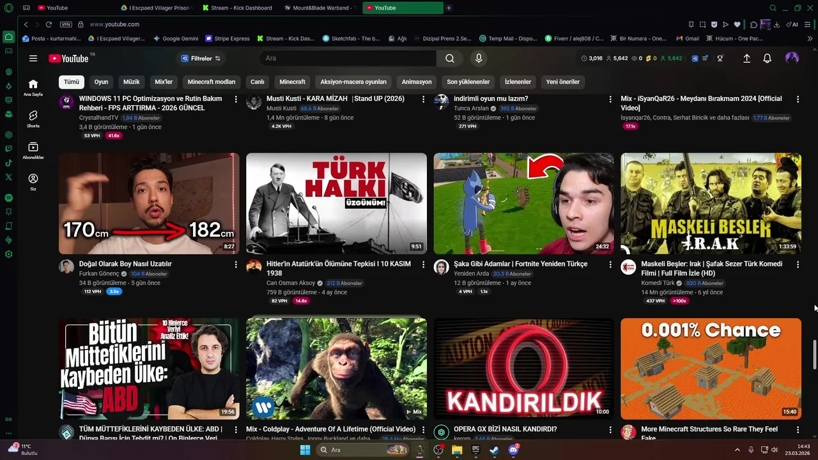Viewport: 818px width, 460px height.
Task: Switch to Mount&Blade Warband browser tab
Action: [320, 8]
